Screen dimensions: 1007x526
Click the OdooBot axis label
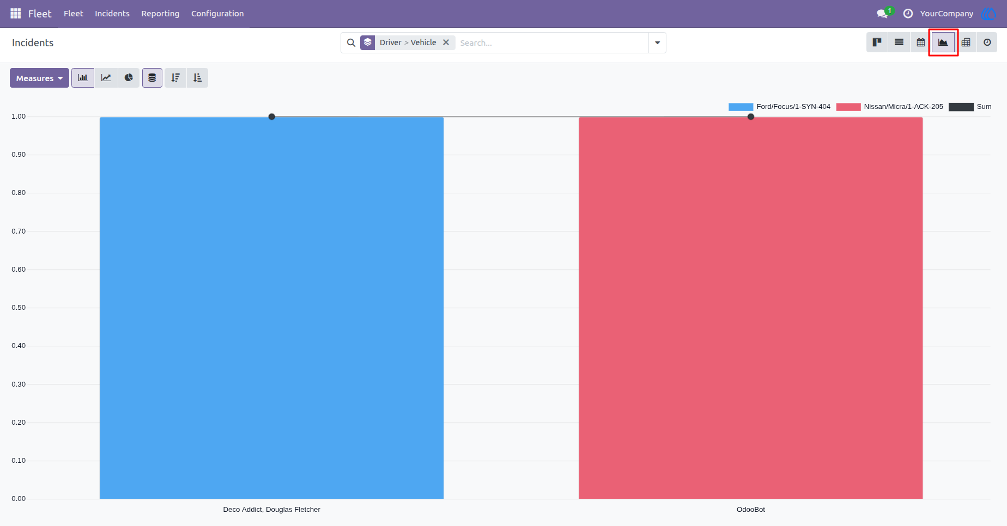(750, 510)
